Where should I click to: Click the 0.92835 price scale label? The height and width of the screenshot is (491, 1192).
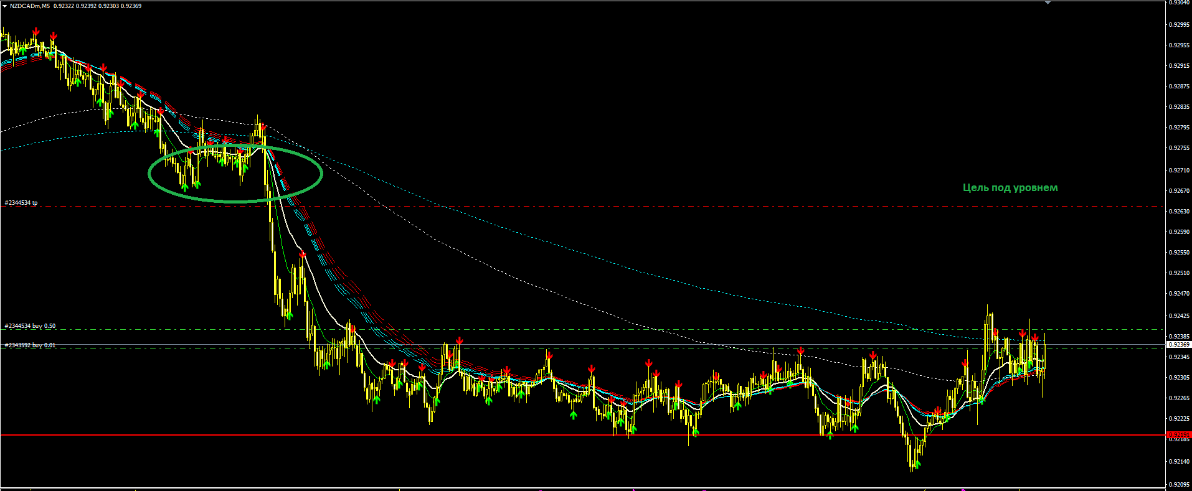1178,107
